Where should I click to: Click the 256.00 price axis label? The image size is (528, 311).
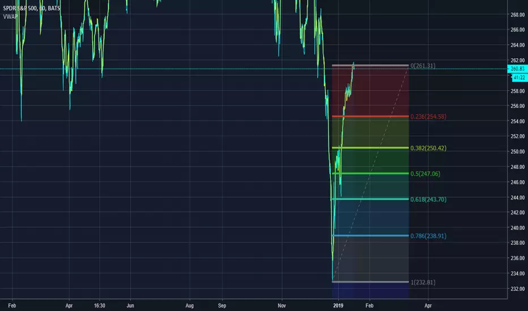pyautogui.click(x=518, y=106)
